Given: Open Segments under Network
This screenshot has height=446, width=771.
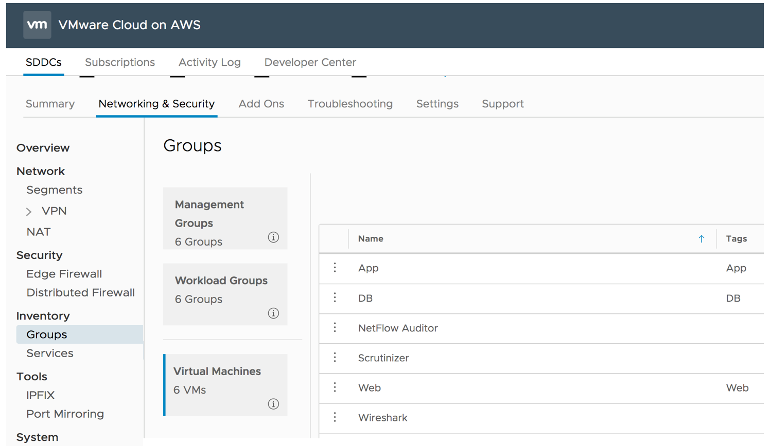Looking at the screenshot, I should pos(55,190).
